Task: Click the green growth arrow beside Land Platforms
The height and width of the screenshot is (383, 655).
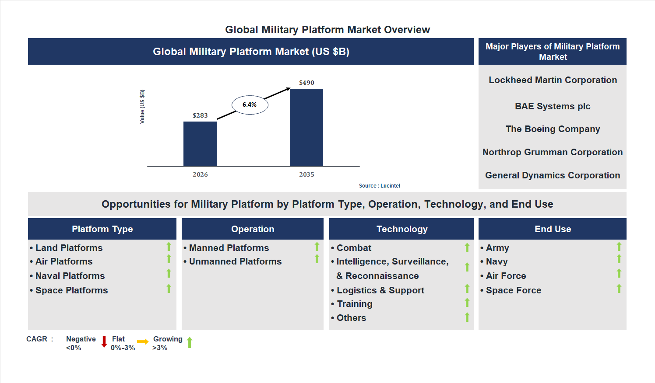Action: 169,247
